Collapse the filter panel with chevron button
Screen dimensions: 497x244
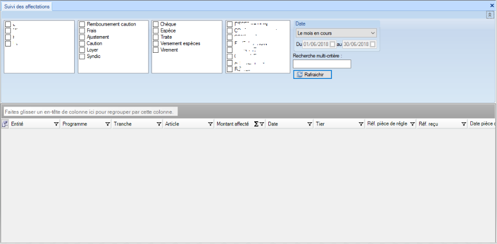490,15
